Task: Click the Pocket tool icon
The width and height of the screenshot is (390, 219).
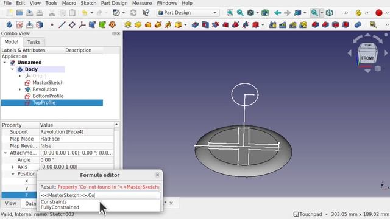Action: (195, 24)
